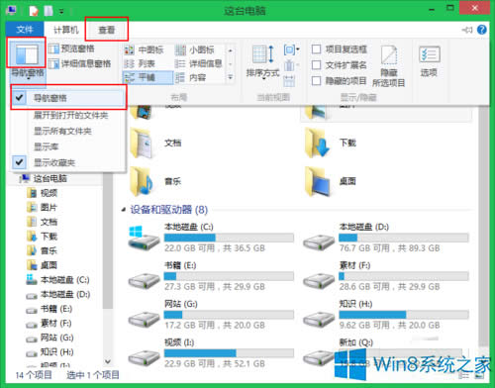Switch to the 计算机 Computer tab
Screen dimensions: 495x388
click(x=66, y=30)
